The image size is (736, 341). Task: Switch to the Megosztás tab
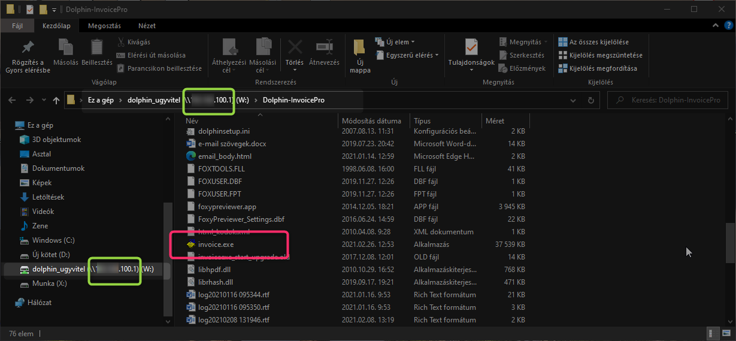[x=104, y=26]
